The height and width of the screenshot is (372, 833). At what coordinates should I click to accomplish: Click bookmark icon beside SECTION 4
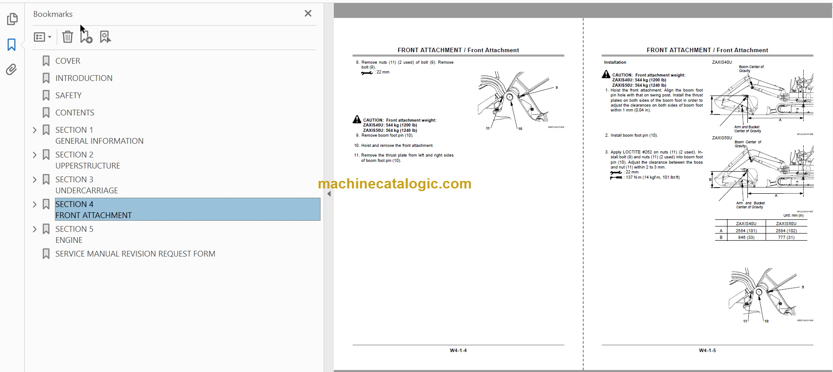[46, 204]
